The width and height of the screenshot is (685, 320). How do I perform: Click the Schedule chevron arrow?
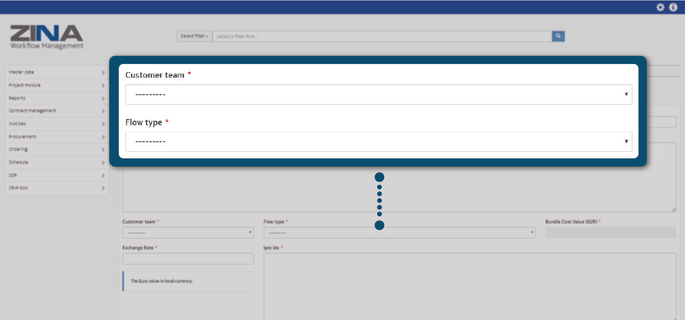pyautogui.click(x=103, y=163)
